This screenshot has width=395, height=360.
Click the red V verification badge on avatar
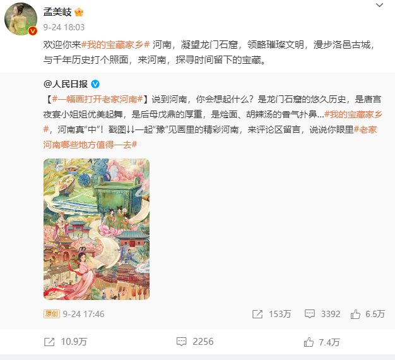33,31
